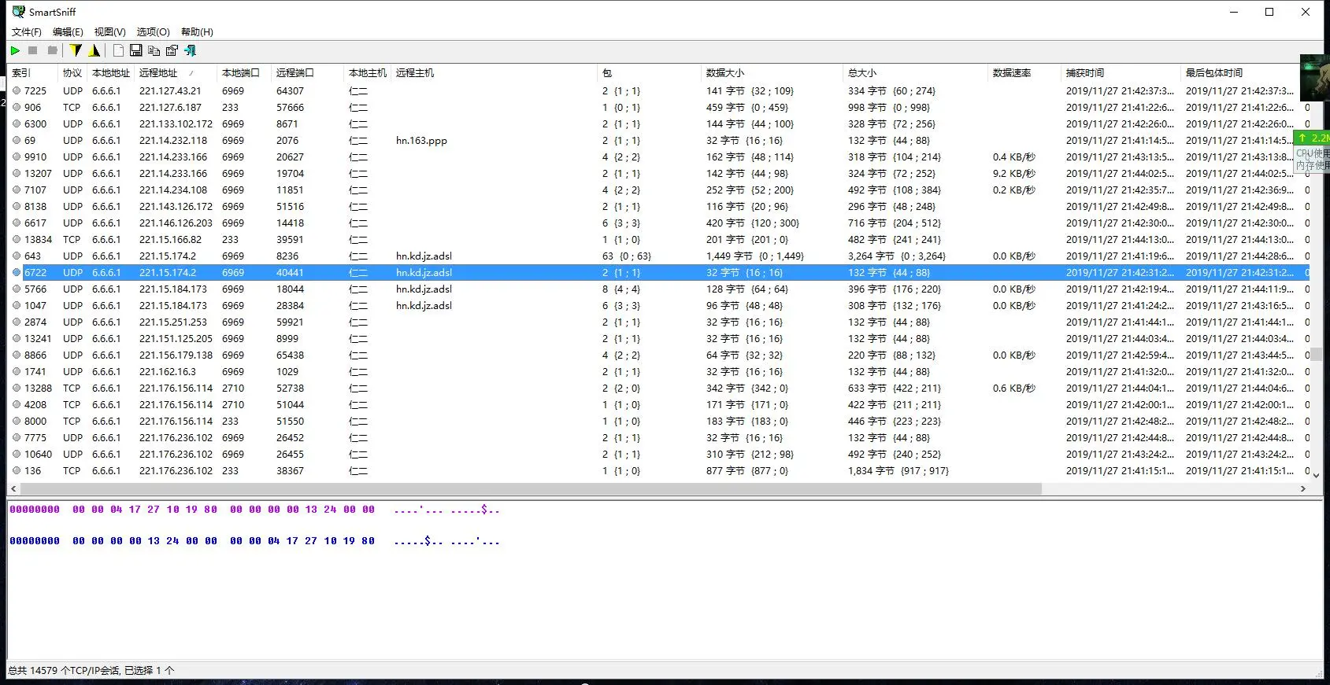Sort by the 本地主机 column header
Screen dimensions: 1330x685
tap(368, 72)
